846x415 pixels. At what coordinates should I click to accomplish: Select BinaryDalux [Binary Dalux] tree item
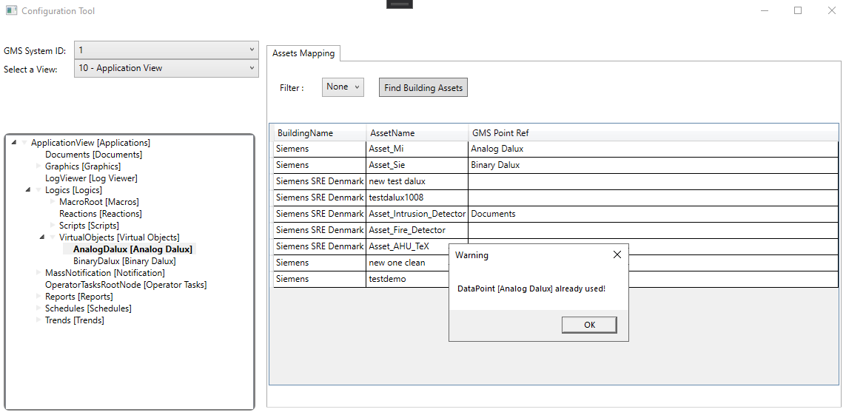pyautogui.click(x=124, y=261)
